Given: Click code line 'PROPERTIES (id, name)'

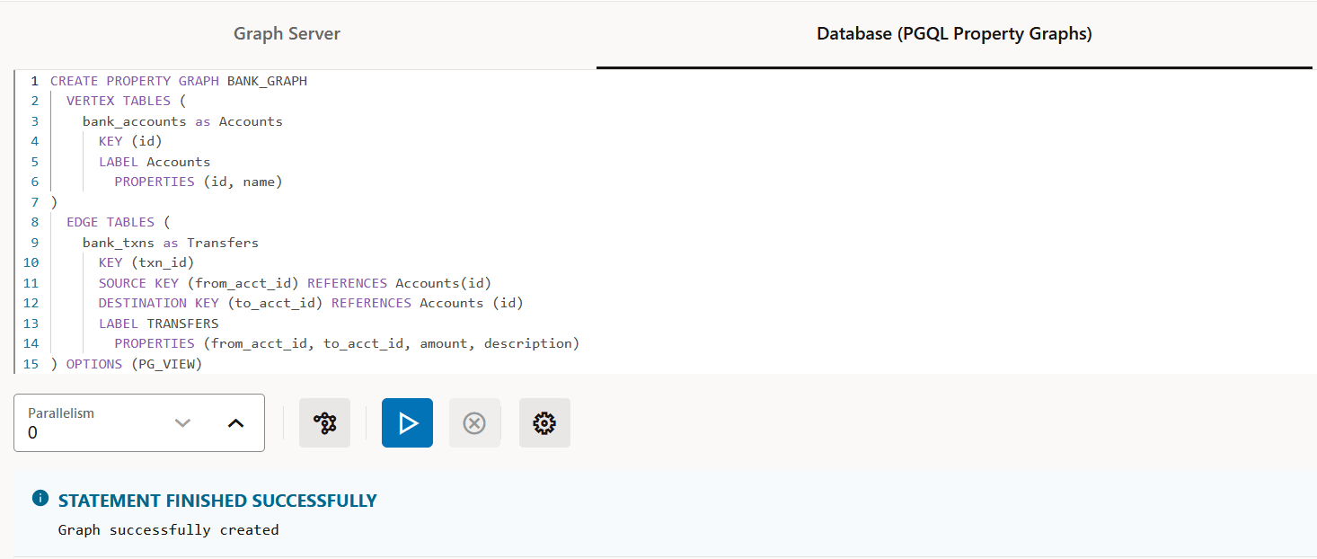Looking at the screenshot, I should point(199,182).
